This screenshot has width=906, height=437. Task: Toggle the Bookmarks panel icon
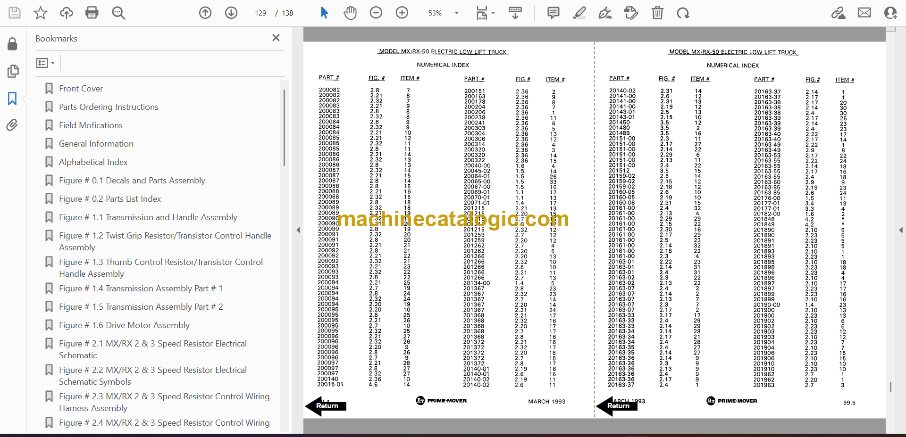click(x=13, y=98)
